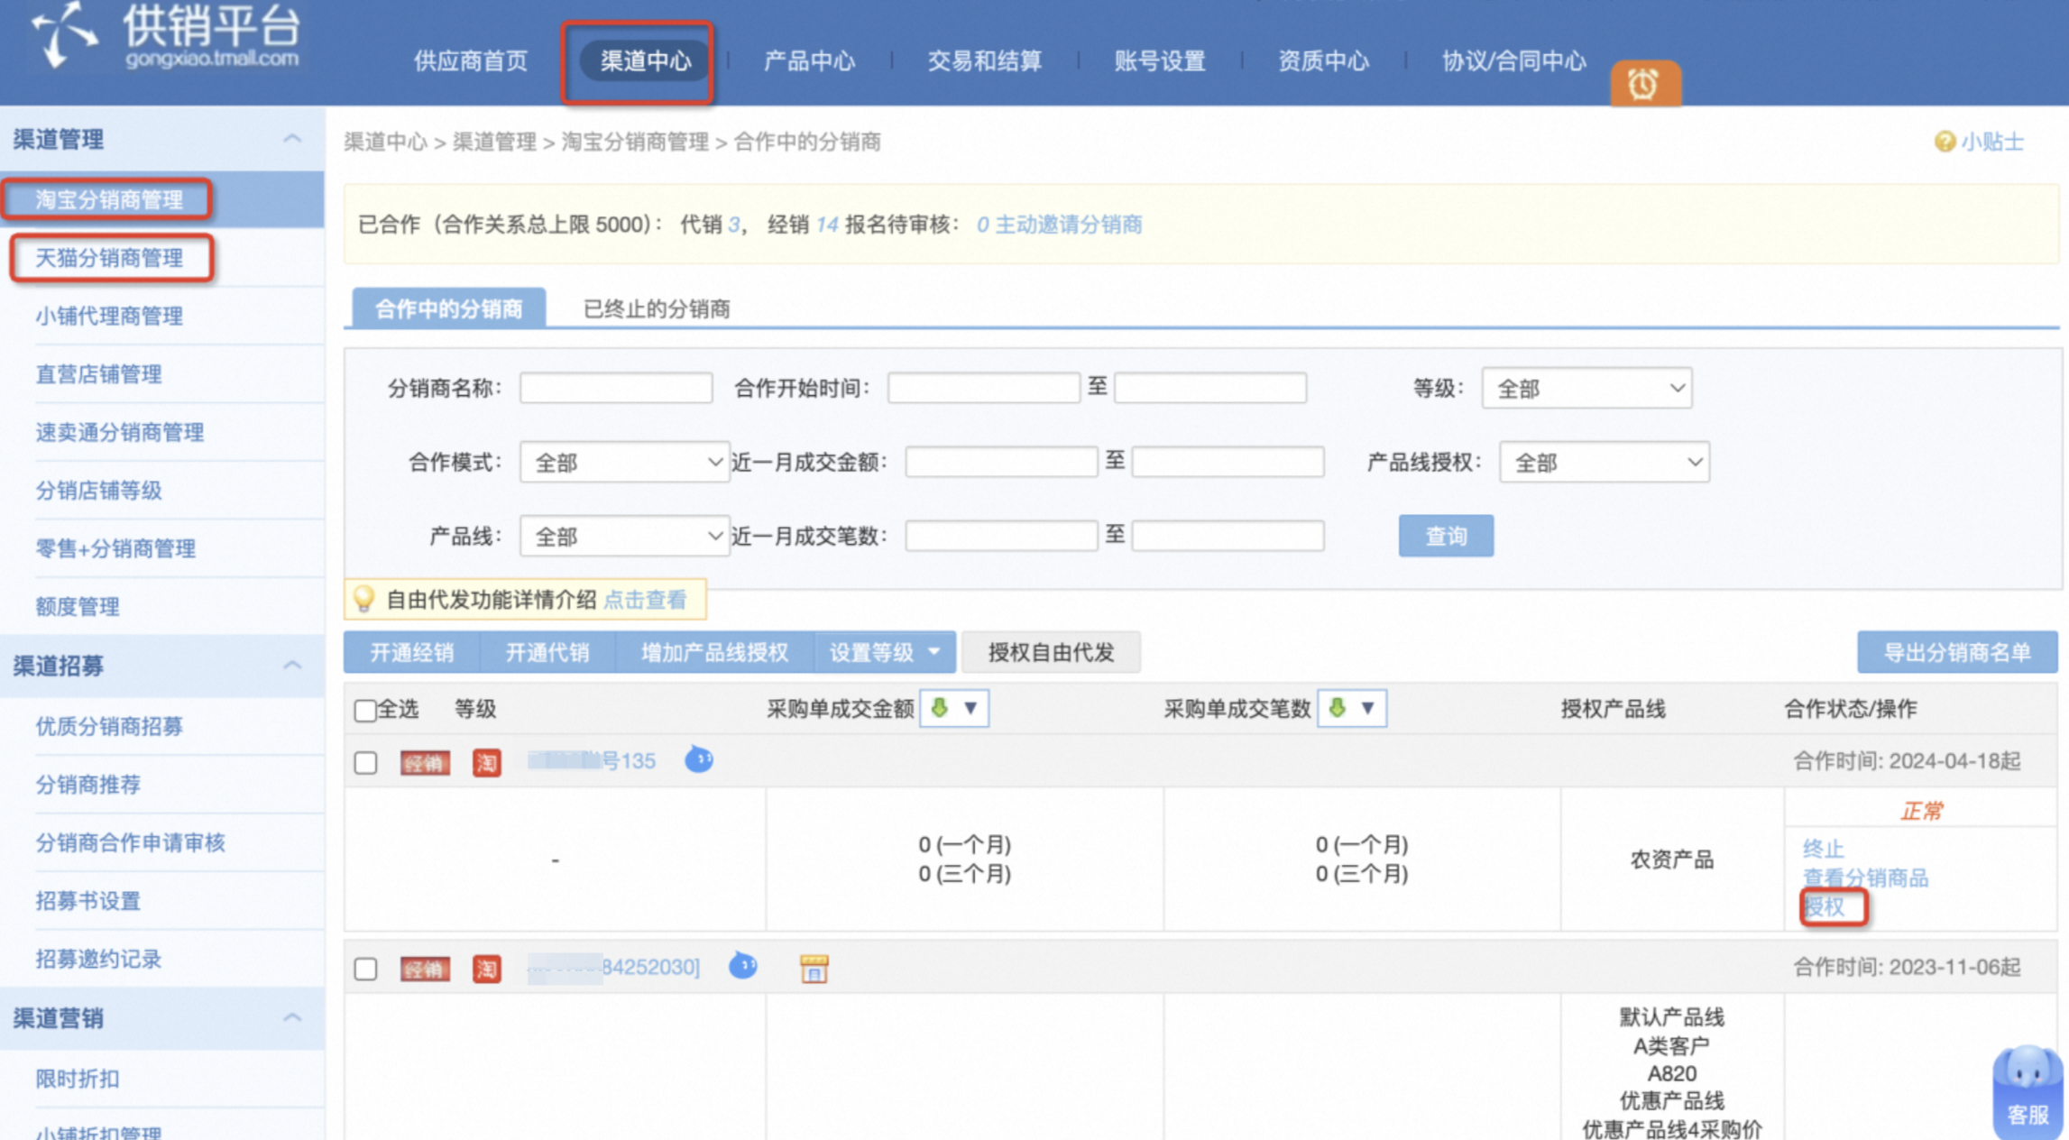Tick the checkbox for distributor 84252030
2069x1140 pixels.
pyautogui.click(x=365, y=969)
